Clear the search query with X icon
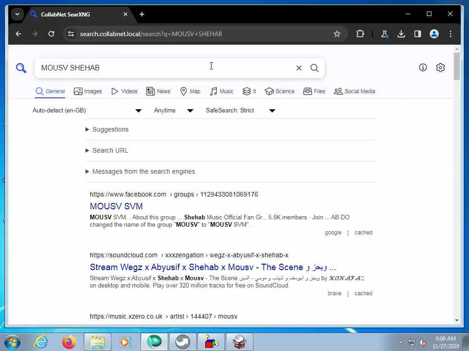This screenshot has width=469, height=351. [x=299, y=68]
